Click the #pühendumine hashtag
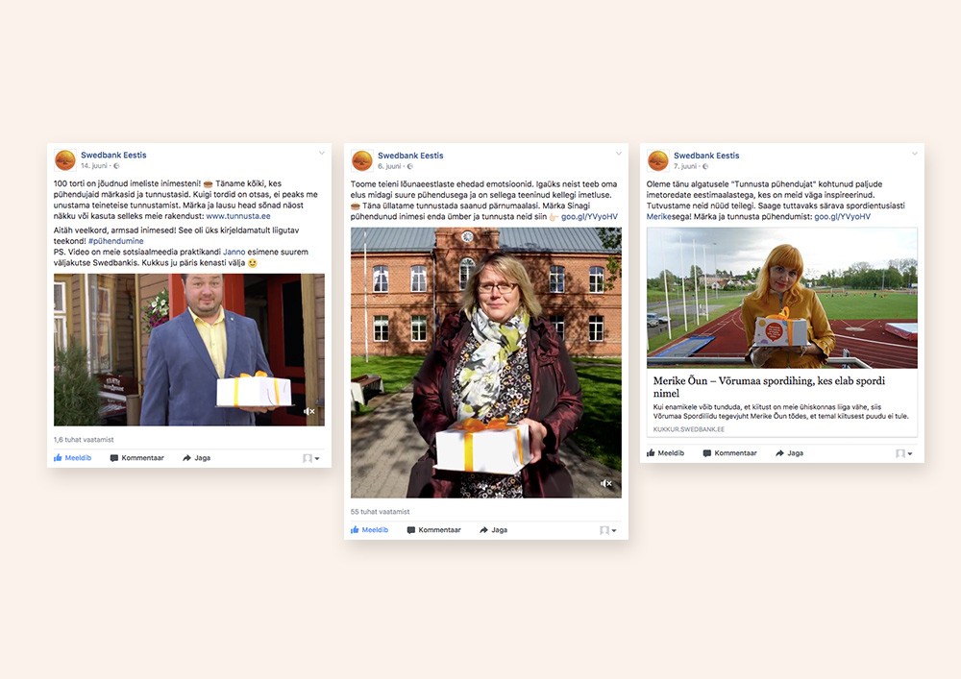 [x=116, y=241]
